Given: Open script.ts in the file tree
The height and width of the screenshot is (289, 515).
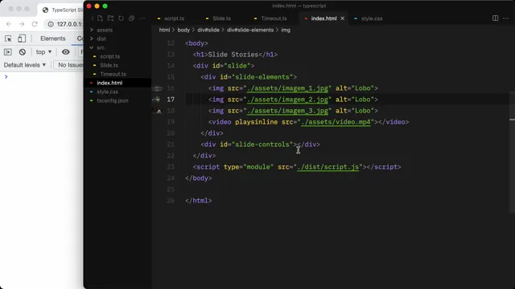Looking at the screenshot, I should click(x=110, y=56).
